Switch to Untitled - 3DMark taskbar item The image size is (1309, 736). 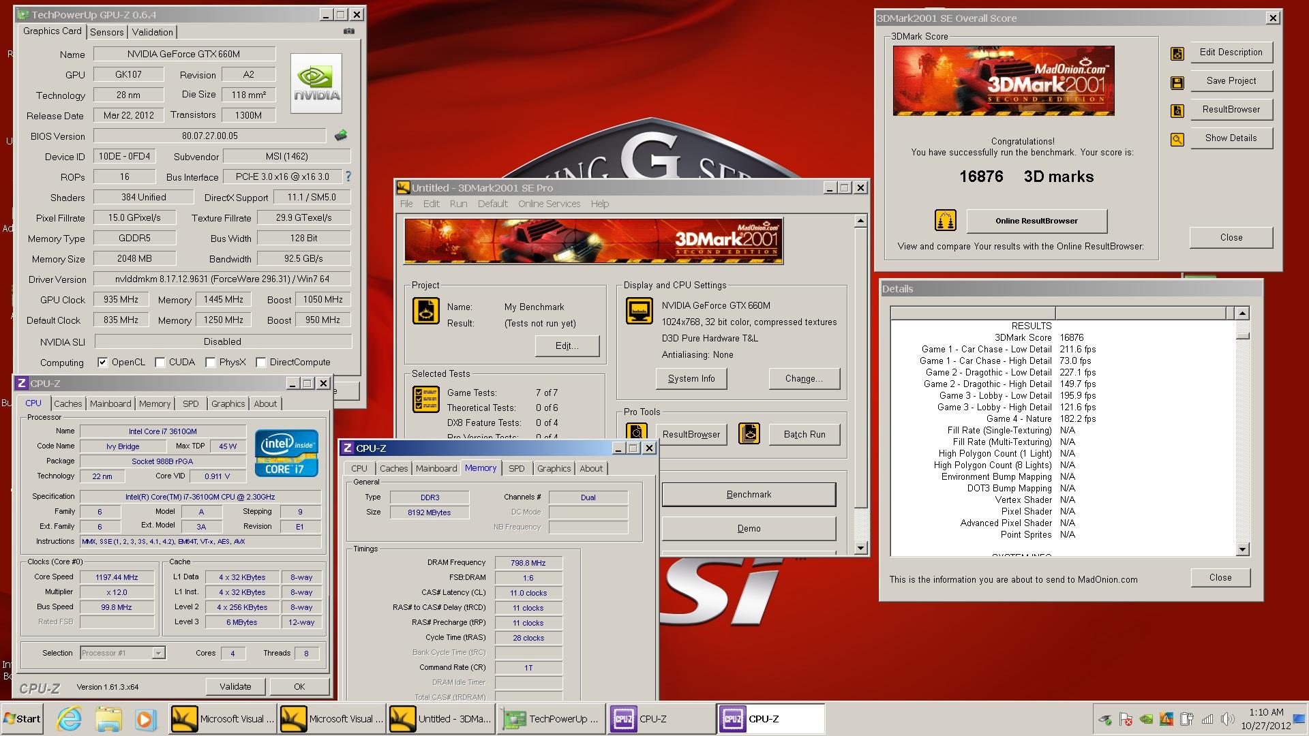442,719
